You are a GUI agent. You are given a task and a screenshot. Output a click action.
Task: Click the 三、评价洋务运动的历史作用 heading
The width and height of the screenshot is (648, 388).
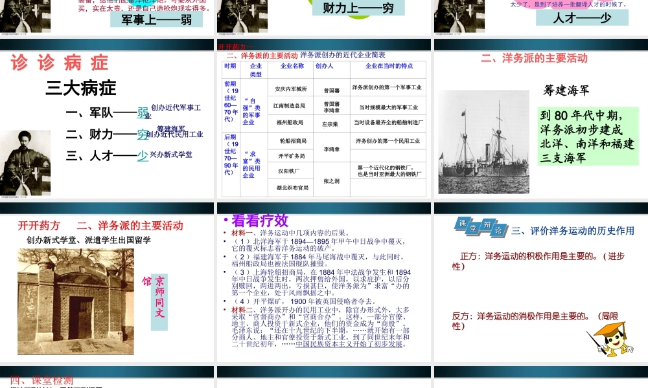coord(573,230)
